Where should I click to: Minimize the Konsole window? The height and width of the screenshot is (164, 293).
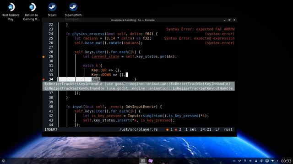click(225, 20)
